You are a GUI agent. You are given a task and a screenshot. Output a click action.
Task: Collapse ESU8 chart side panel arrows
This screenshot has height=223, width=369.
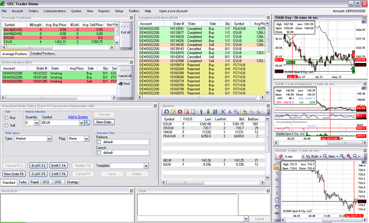pyautogui.click(x=364, y=21)
